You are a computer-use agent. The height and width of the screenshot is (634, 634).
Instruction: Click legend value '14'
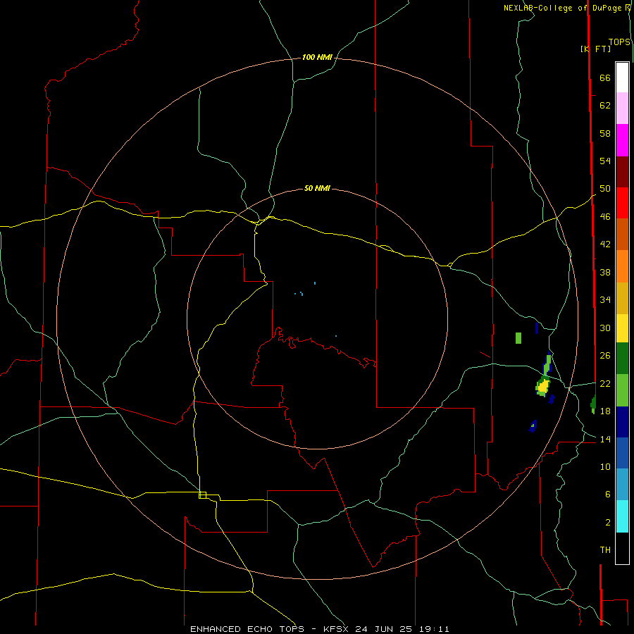pos(605,439)
